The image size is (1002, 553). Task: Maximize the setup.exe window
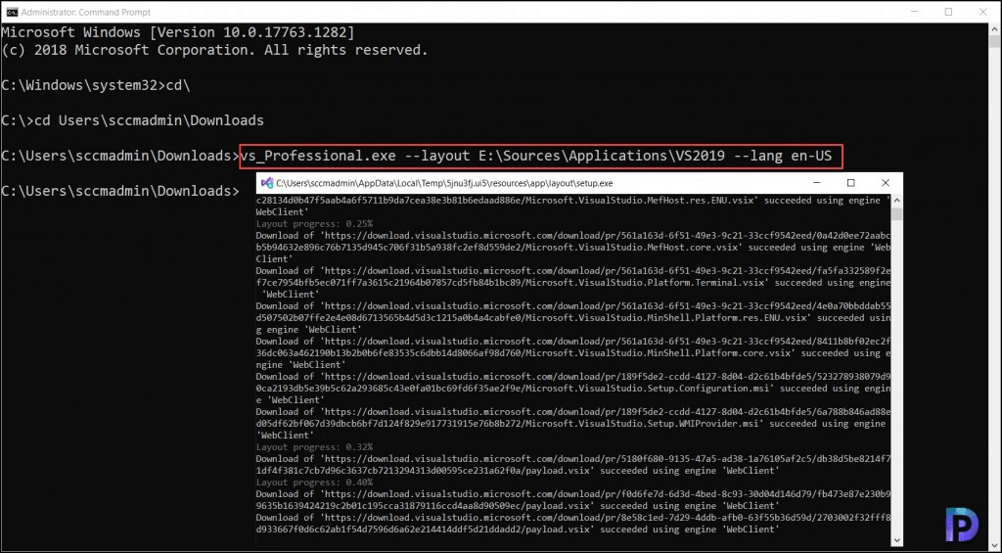pyautogui.click(x=850, y=183)
